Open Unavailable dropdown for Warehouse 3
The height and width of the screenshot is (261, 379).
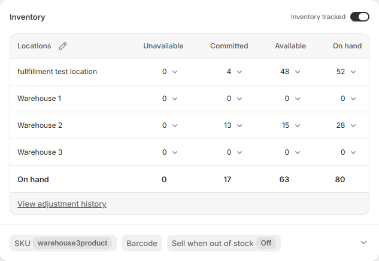175,152
